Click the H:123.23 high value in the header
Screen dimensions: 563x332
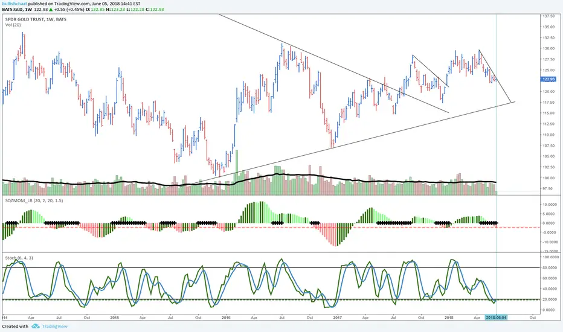(115, 9)
